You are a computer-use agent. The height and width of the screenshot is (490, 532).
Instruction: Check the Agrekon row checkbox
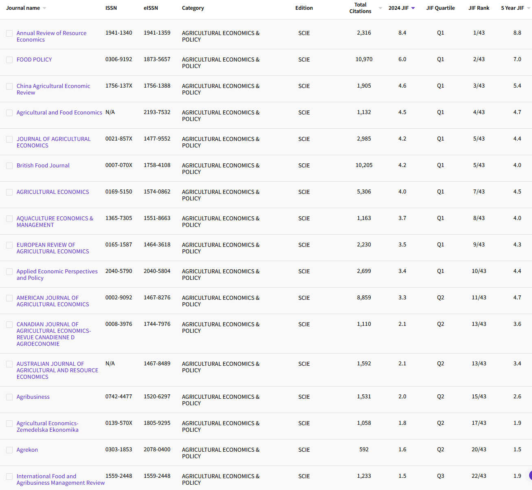coord(9,450)
